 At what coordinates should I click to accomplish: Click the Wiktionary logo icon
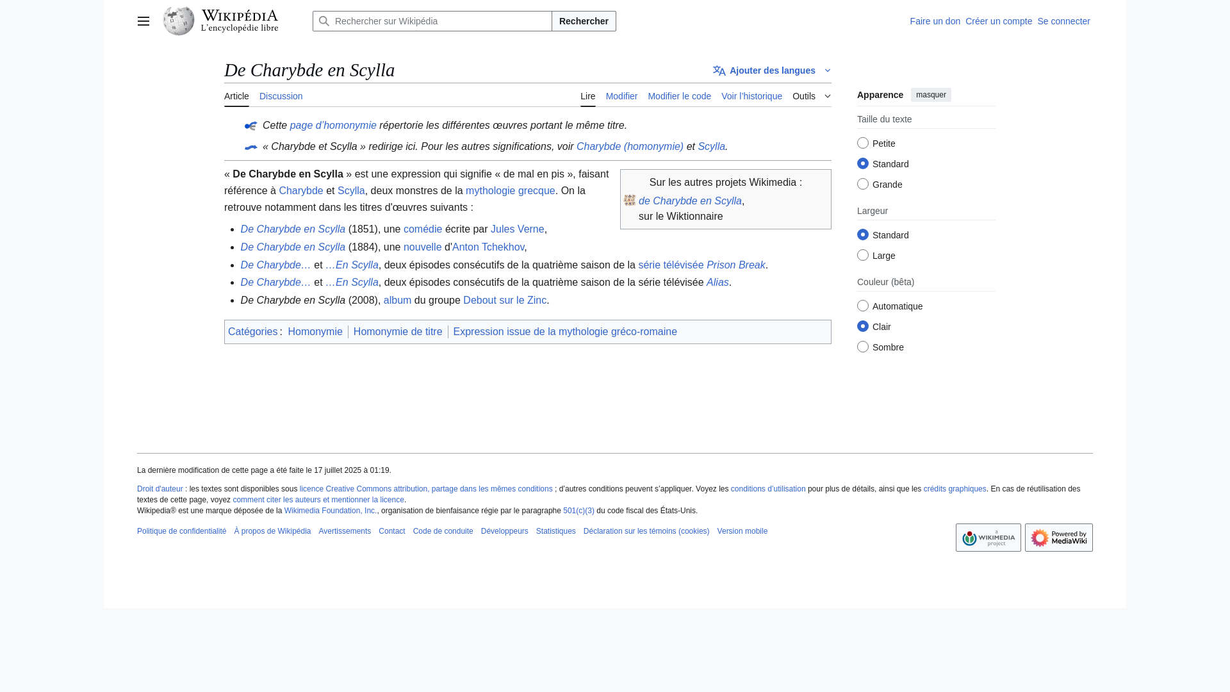[630, 201]
